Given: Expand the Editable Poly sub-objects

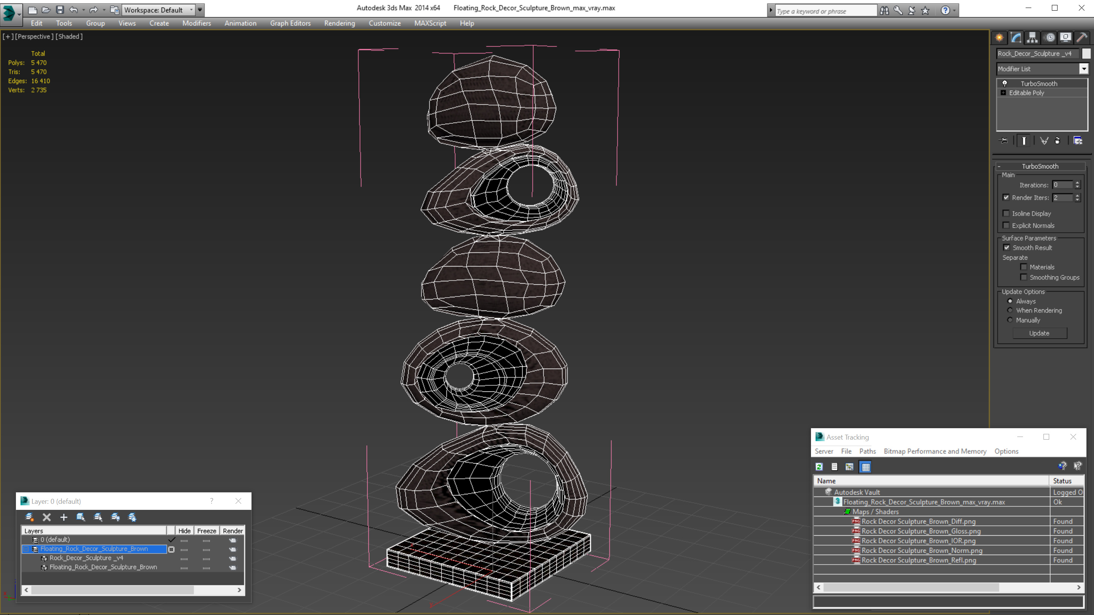Looking at the screenshot, I should (x=1003, y=93).
